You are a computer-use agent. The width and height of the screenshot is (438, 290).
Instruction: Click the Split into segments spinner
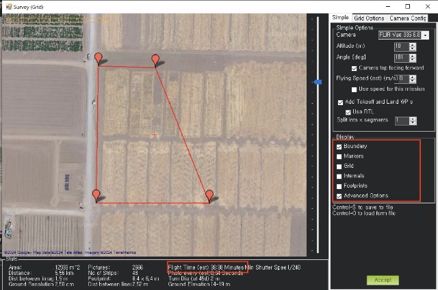click(x=413, y=121)
